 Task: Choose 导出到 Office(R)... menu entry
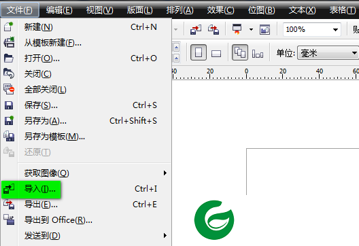click(86, 220)
